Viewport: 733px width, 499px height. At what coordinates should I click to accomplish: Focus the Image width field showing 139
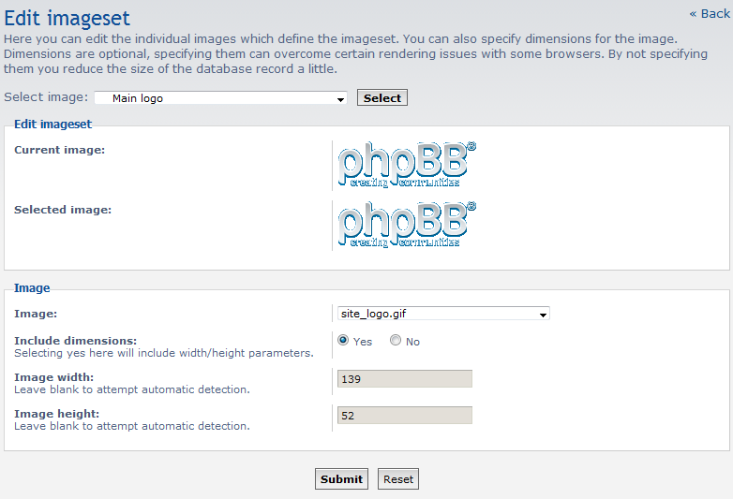coord(404,379)
